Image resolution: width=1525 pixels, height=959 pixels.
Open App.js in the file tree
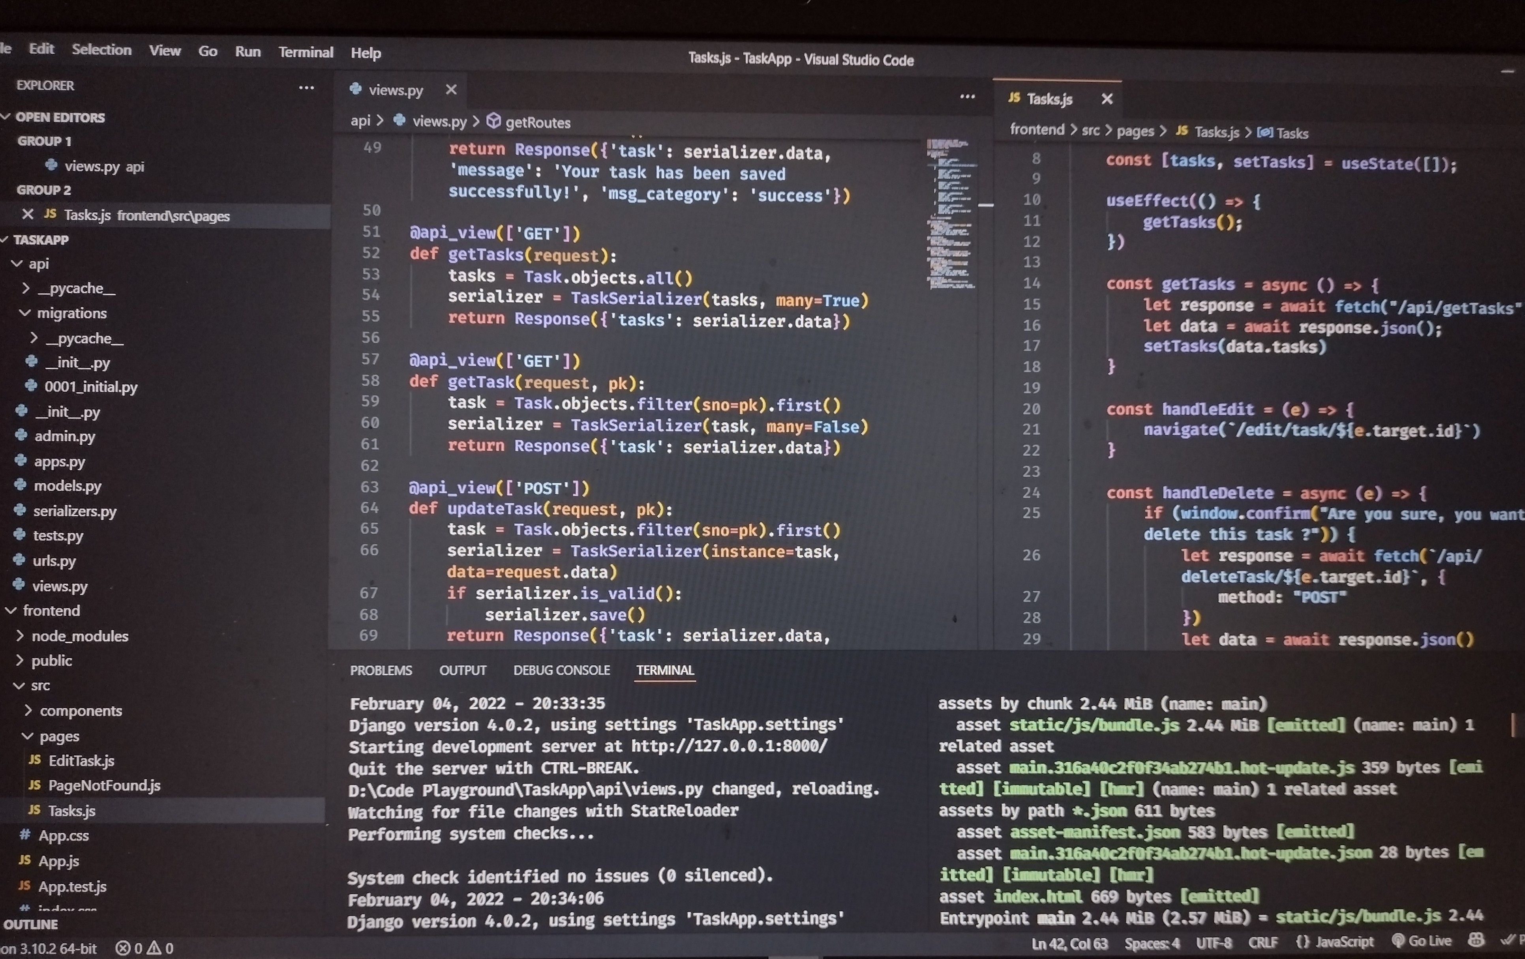[x=58, y=861]
